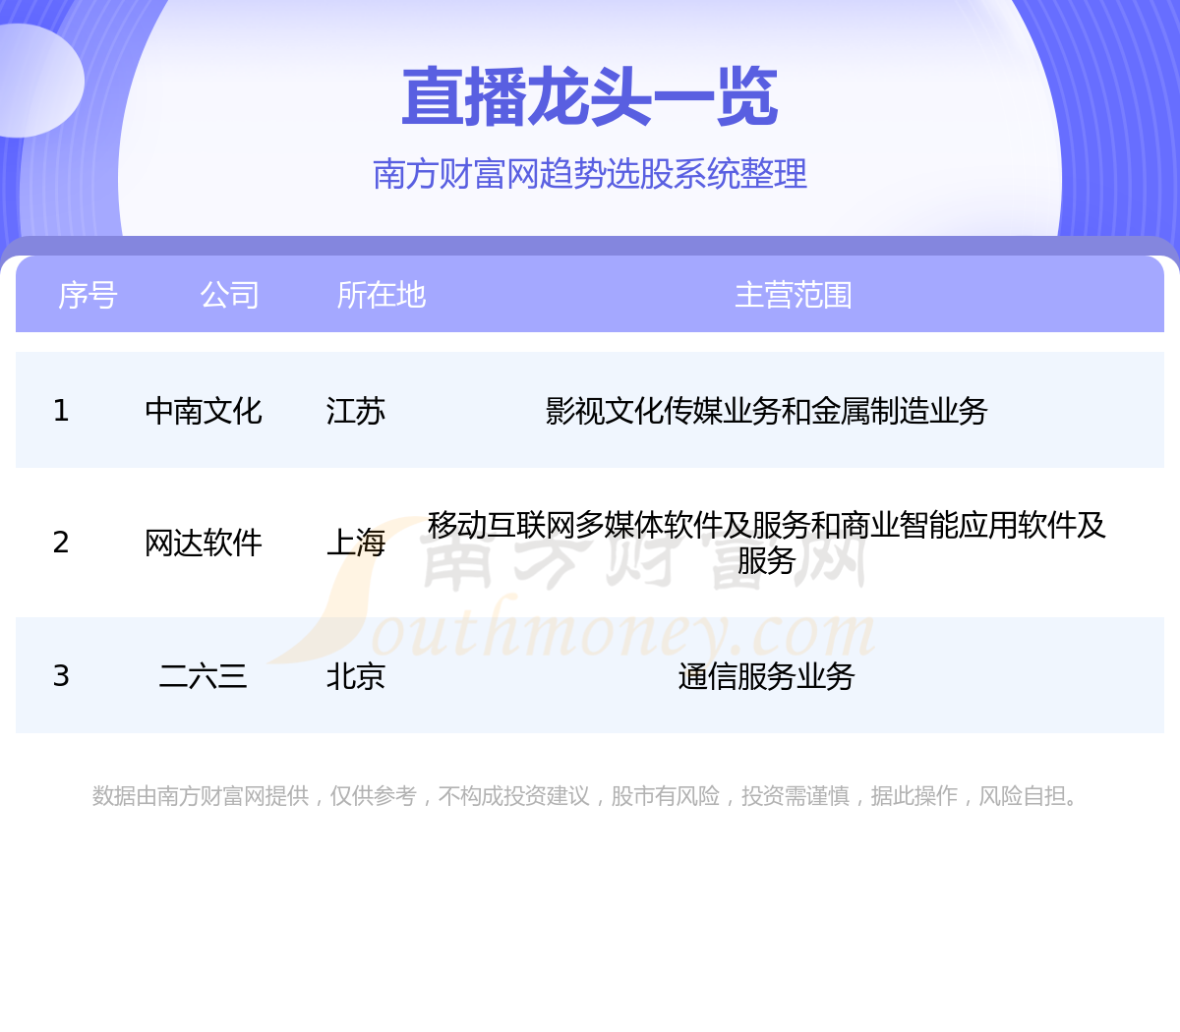
Task: Select the 序号 column header
Action: [88, 295]
